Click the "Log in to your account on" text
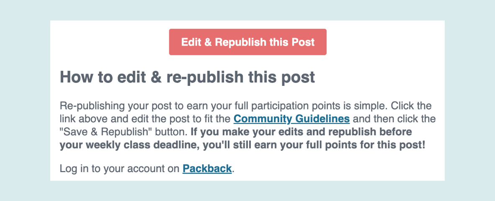The image size is (495, 201). tap(120, 168)
